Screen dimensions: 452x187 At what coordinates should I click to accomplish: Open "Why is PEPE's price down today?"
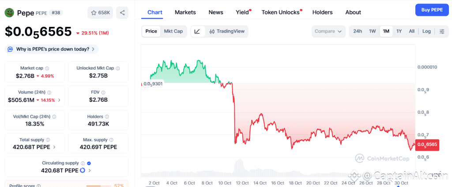coord(52,49)
